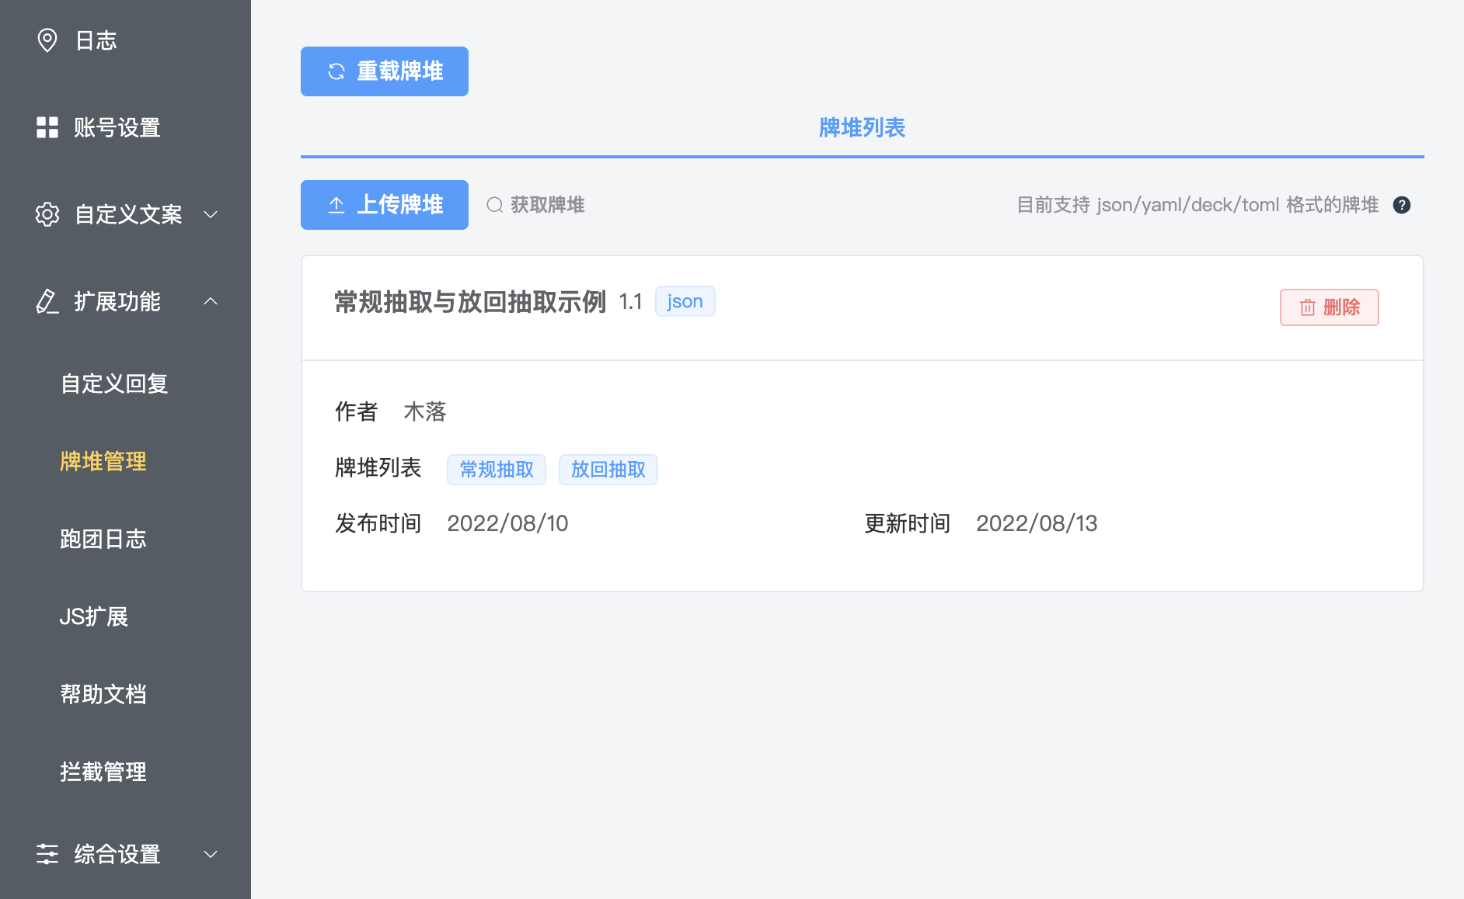Click the sliders icon beside 综合设置

click(x=47, y=854)
